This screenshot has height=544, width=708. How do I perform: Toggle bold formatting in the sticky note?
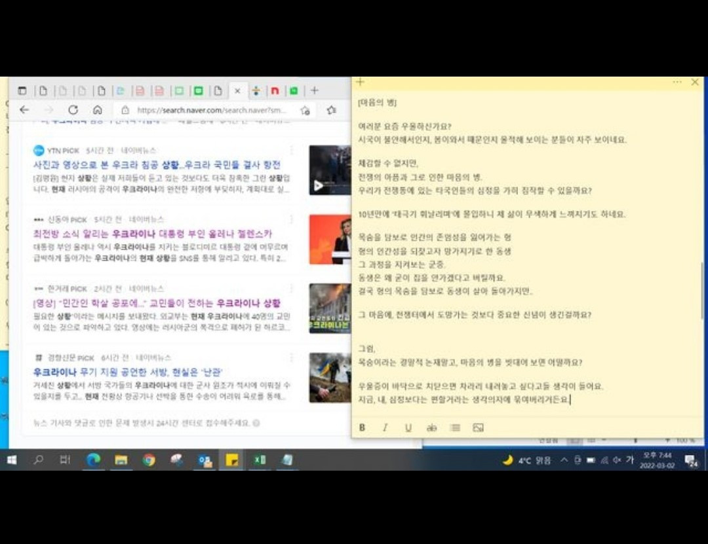point(363,427)
